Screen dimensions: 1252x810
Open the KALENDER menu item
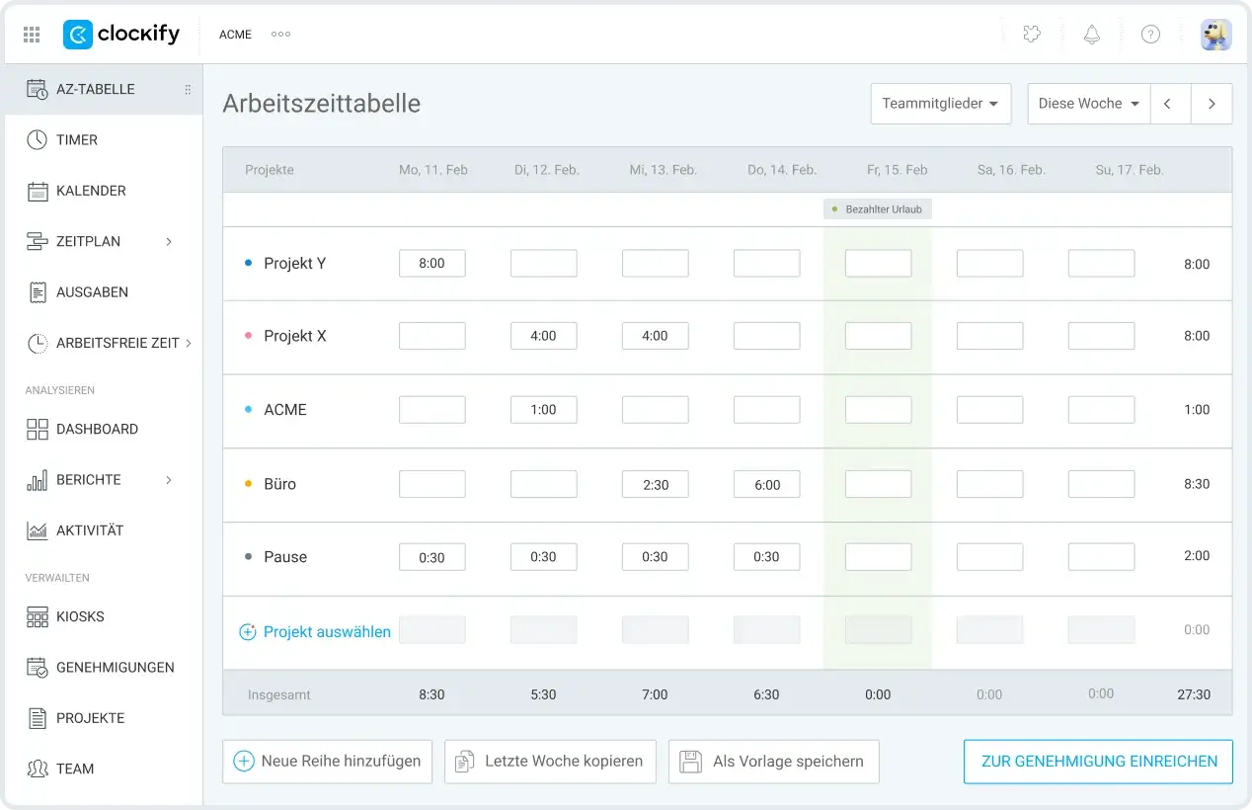click(x=104, y=191)
